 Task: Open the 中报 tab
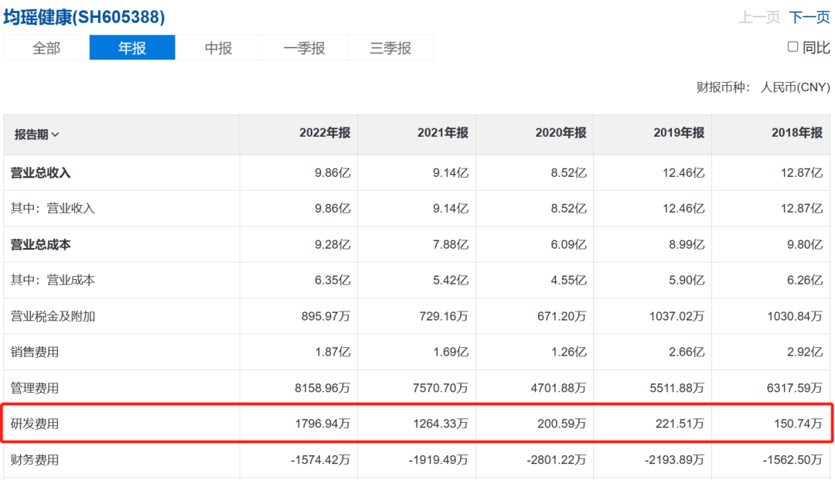click(x=218, y=48)
